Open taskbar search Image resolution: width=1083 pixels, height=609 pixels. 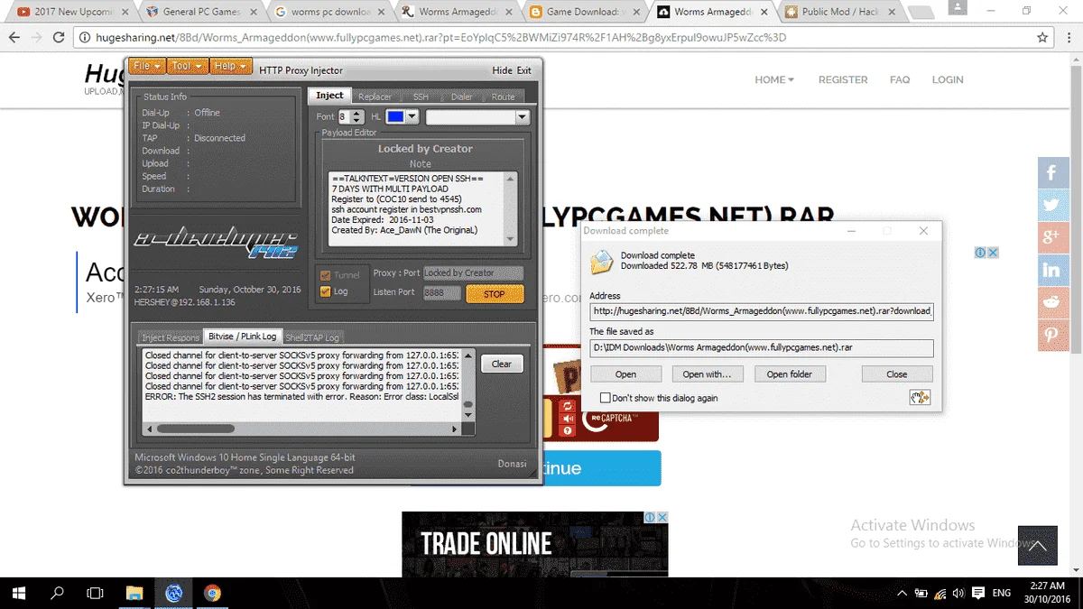[x=57, y=593]
